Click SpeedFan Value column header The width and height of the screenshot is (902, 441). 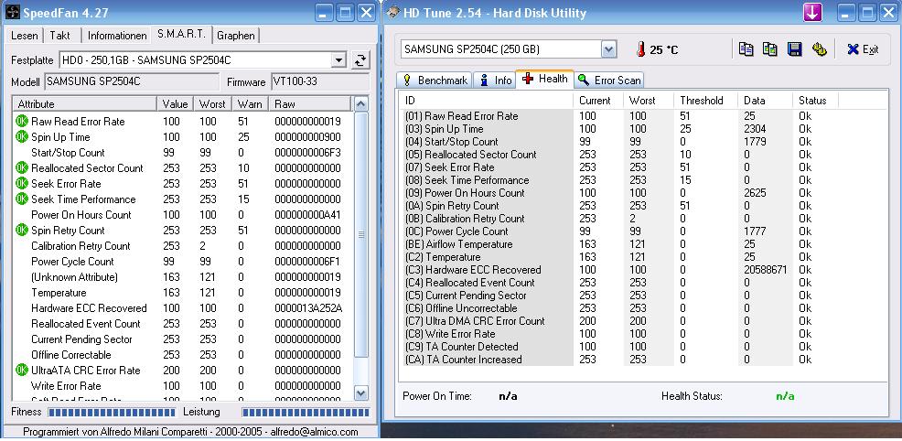(175, 104)
